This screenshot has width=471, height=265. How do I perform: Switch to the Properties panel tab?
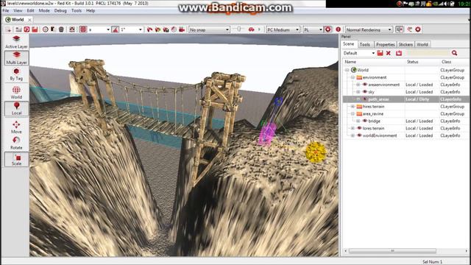pos(385,44)
